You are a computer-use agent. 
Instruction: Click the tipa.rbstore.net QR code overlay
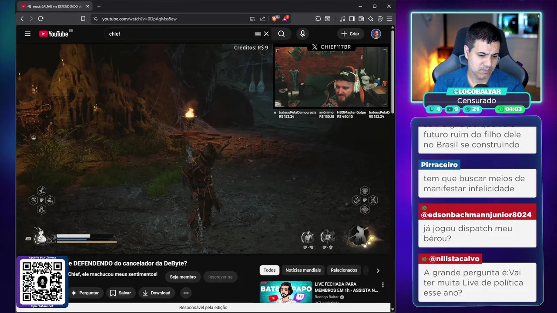click(42, 282)
